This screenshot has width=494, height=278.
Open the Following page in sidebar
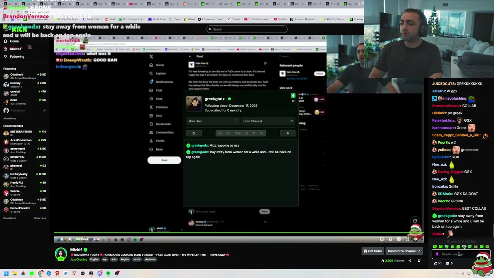tap(14, 57)
